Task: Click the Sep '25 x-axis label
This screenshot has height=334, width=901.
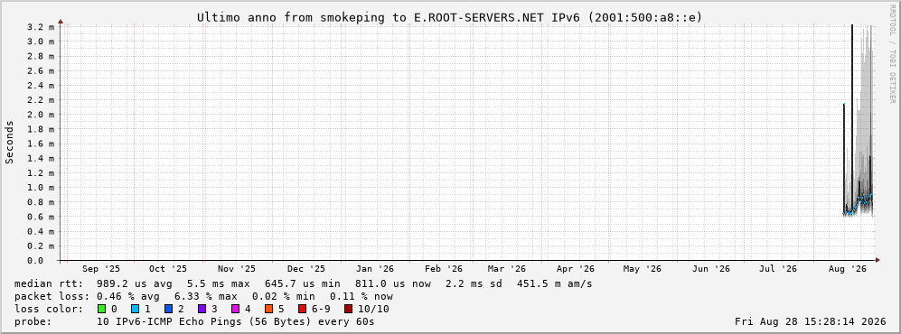Action: click(101, 269)
